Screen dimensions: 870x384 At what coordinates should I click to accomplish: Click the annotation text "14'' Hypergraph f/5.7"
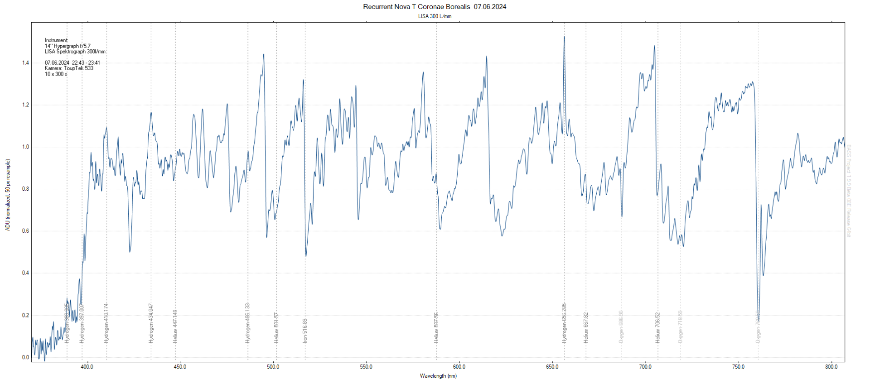pos(68,46)
